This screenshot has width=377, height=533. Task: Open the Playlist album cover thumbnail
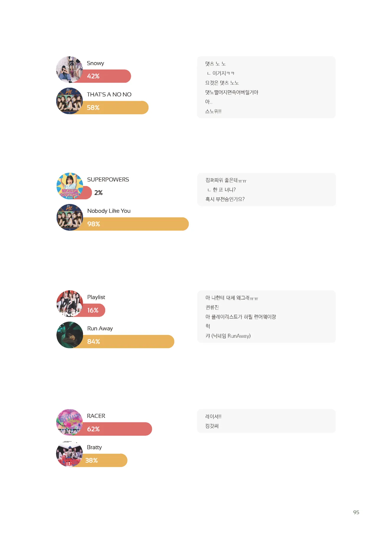coord(70,303)
